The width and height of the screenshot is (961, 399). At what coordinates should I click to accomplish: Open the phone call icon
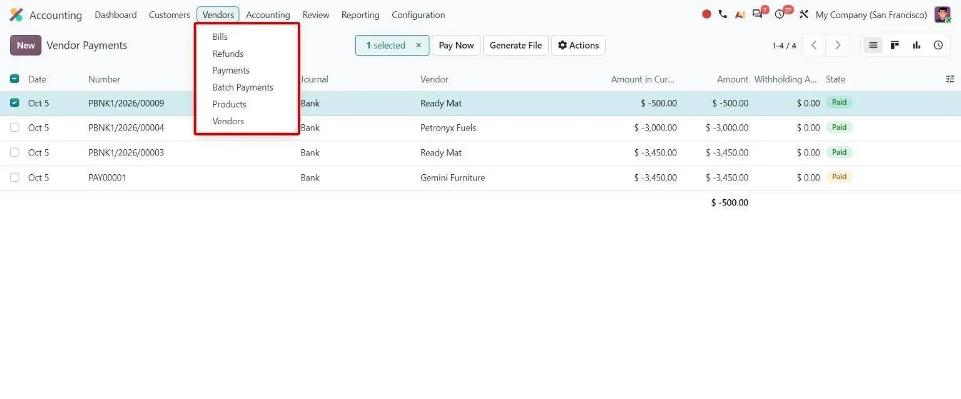coord(723,14)
